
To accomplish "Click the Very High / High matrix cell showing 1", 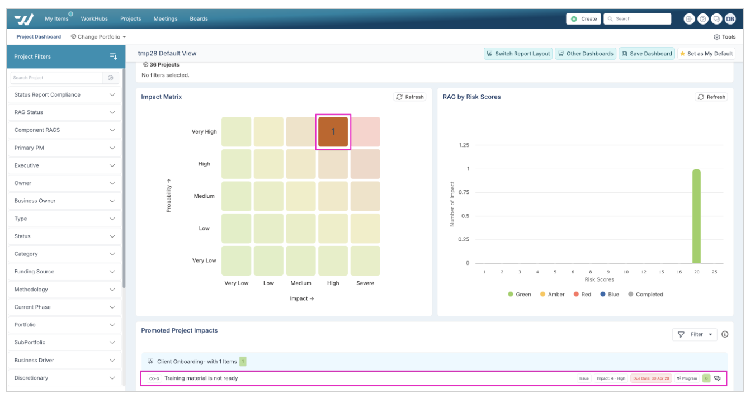I will 333,132.
